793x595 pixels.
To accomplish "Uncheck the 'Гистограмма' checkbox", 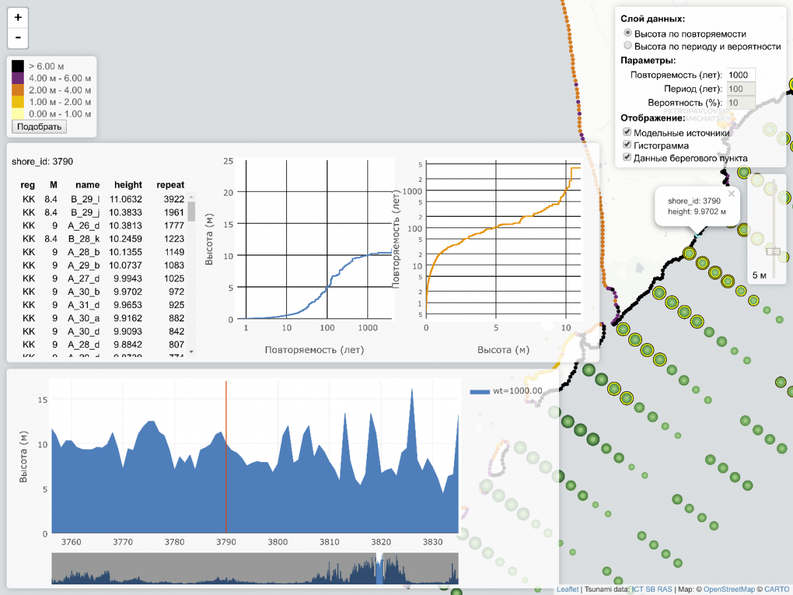I will click(628, 145).
